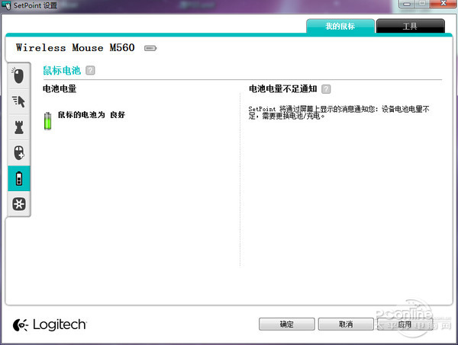This screenshot has height=345, width=458.
Task: Open the mouse plus advanced settings icon
Action: (18, 152)
